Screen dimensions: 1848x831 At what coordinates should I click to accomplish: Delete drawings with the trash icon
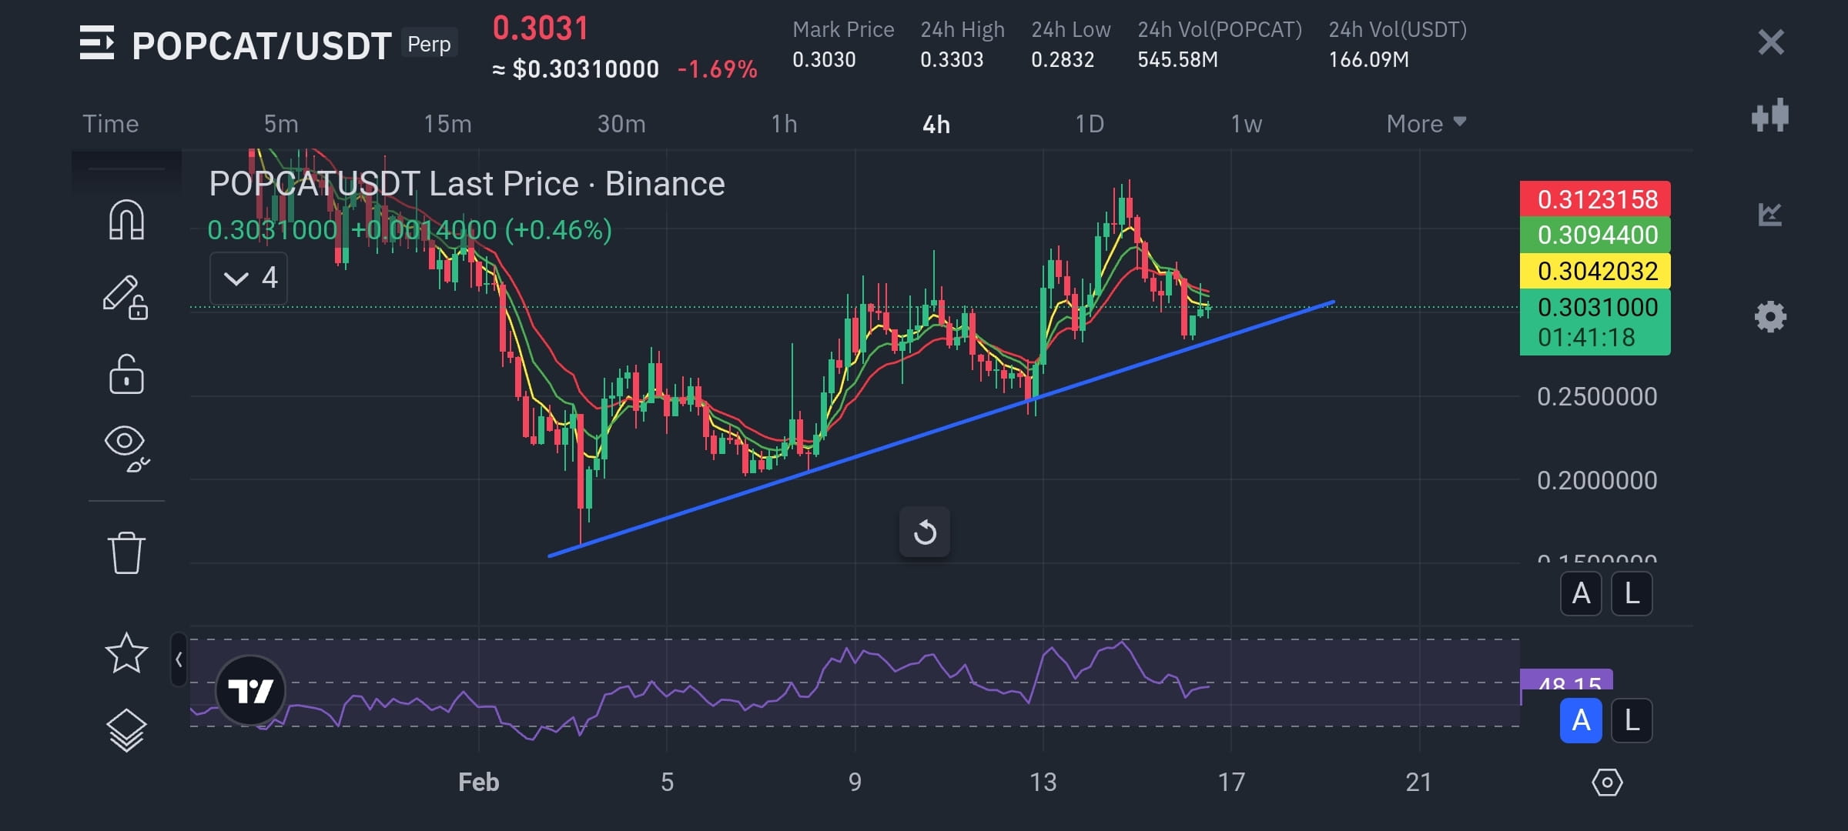[126, 552]
